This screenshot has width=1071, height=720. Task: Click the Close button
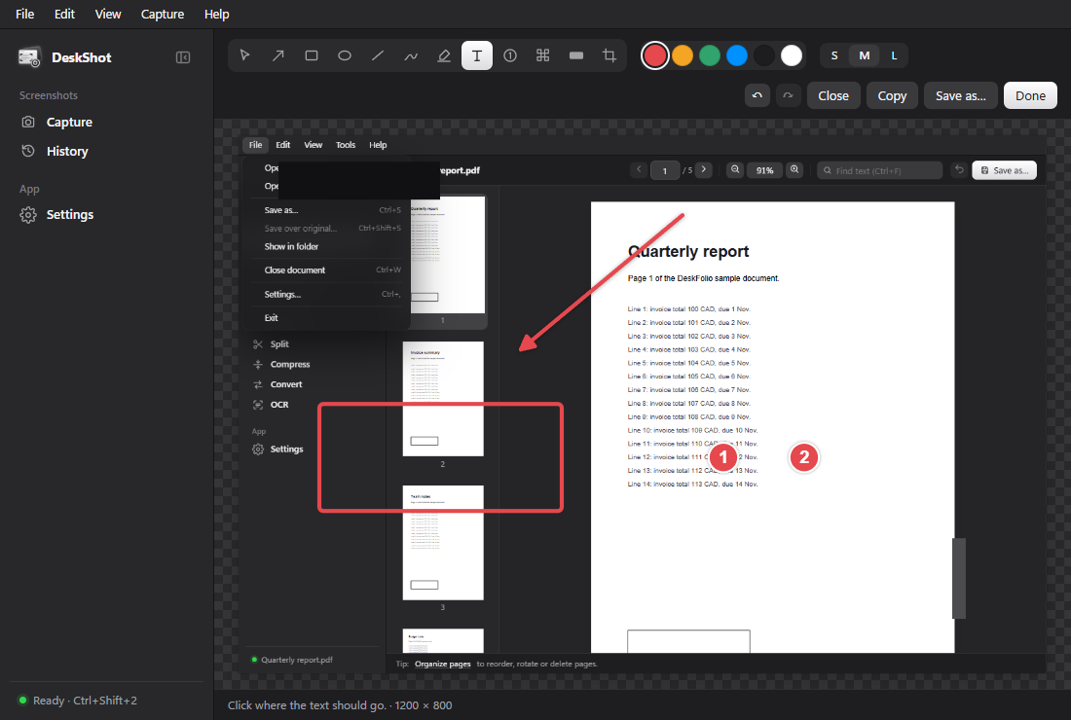833,95
